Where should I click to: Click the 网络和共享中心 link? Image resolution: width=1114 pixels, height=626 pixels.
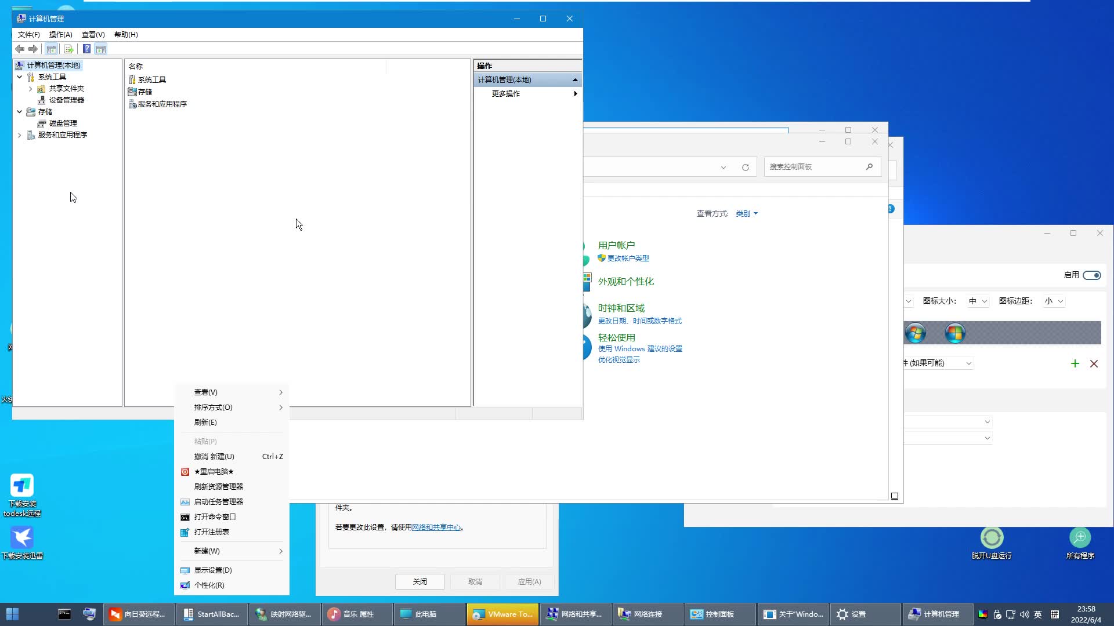point(436,527)
